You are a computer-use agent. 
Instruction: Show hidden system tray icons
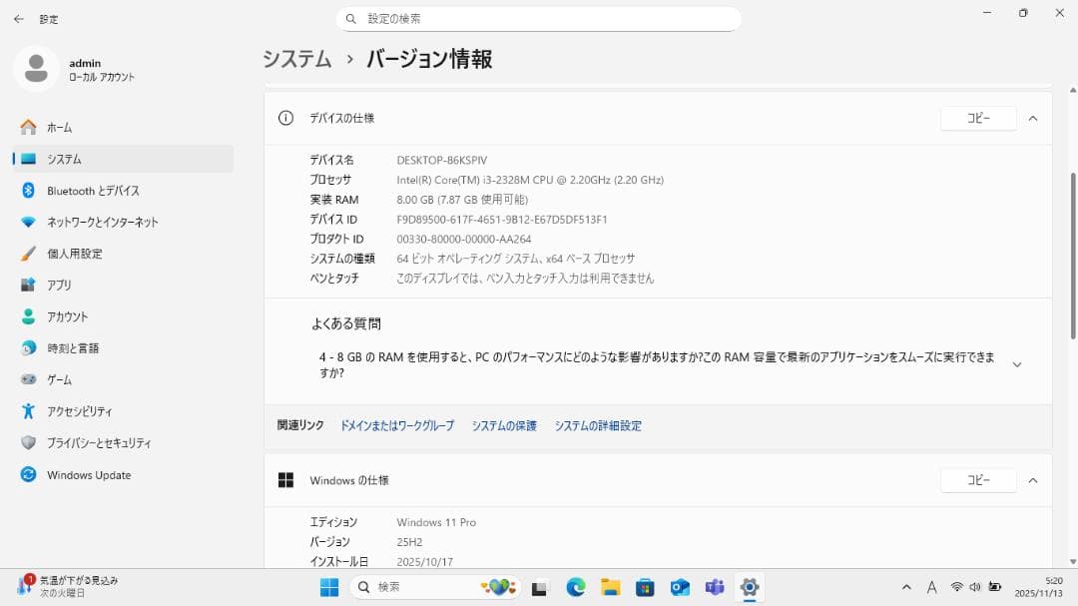906,587
